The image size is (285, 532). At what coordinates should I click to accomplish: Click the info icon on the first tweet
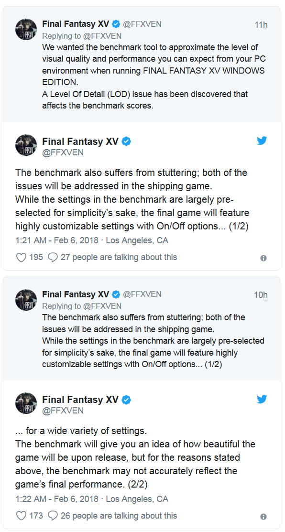pos(263,258)
